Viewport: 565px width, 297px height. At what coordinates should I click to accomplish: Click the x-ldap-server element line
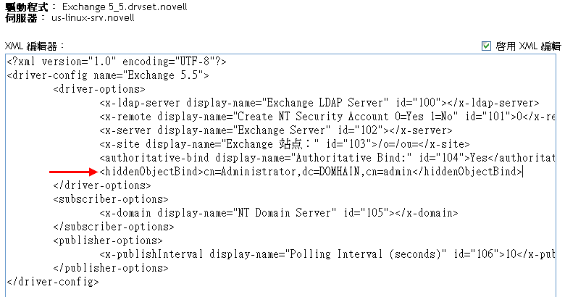click(x=319, y=103)
